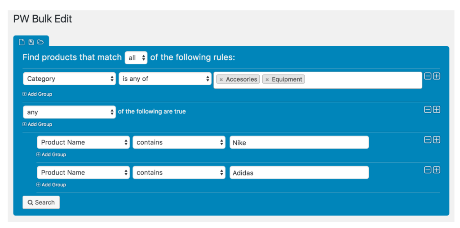This screenshot has width=460, height=228.
Task: Open the match 'all' dropdown
Action: pyautogui.click(x=136, y=58)
